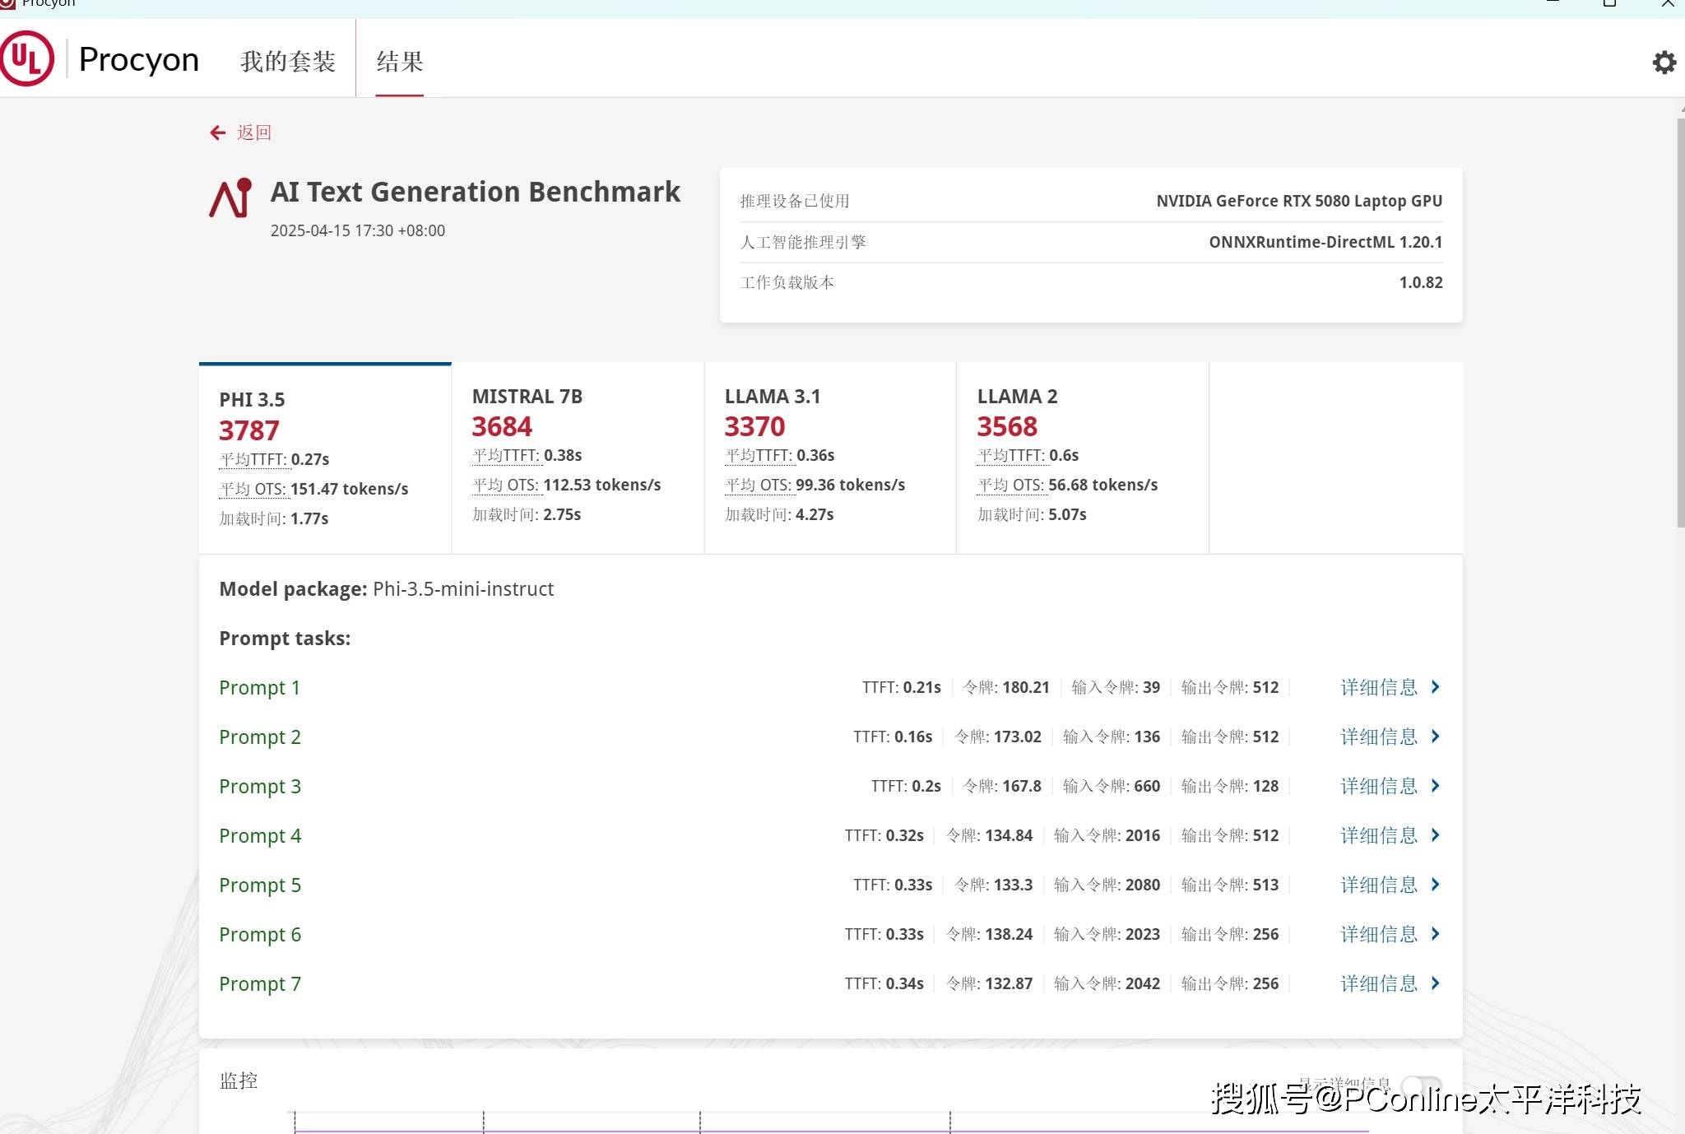Click the UL logo icon
The height and width of the screenshot is (1134, 1685).
27,58
